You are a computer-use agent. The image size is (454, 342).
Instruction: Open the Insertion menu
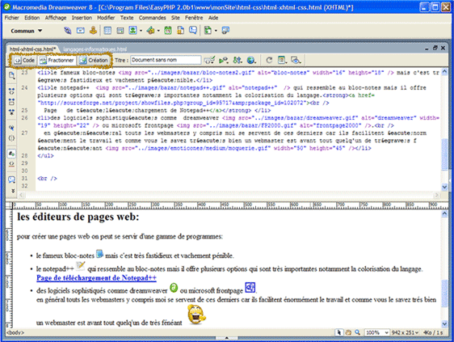click(82, 18)
